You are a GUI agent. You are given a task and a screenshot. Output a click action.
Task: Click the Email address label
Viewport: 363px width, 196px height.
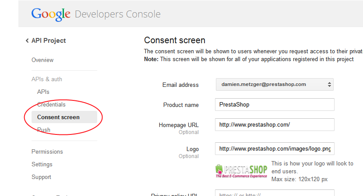[180, 85]
